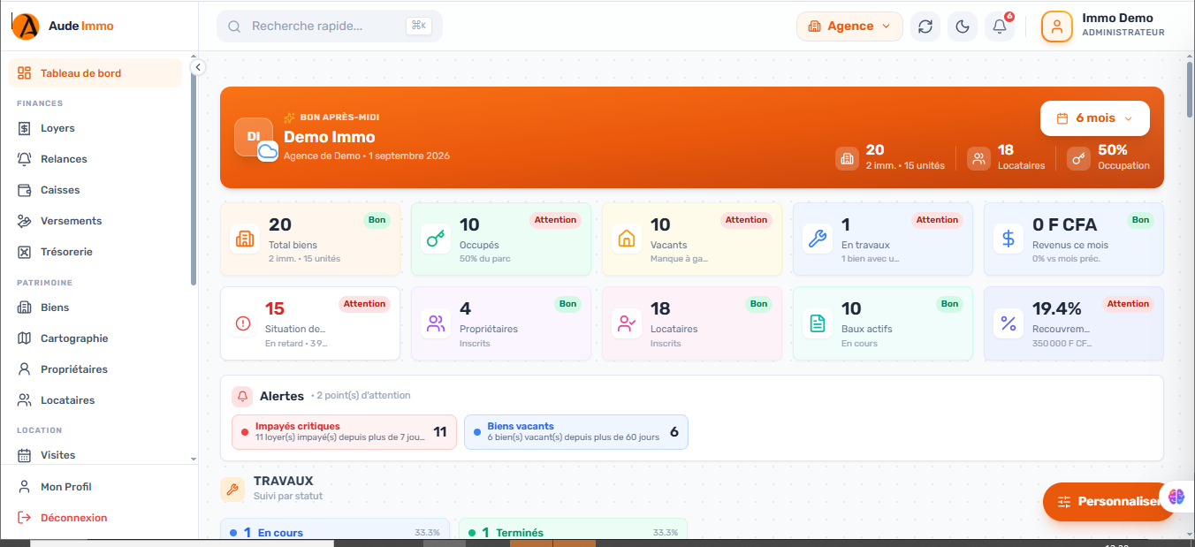Open Visites in the sidebar
The width and height of the screenshot is (1195, 547).
pos(95,455)
